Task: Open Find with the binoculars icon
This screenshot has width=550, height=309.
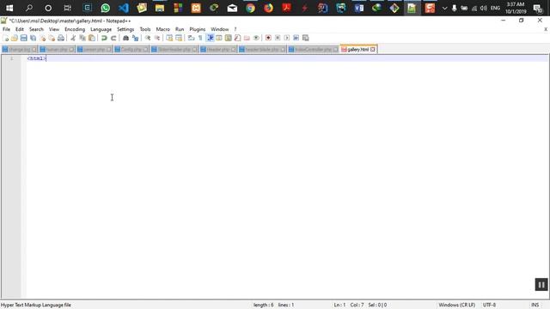Action: [125, 38]
